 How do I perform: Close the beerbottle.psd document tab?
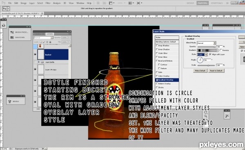point(42,13)
